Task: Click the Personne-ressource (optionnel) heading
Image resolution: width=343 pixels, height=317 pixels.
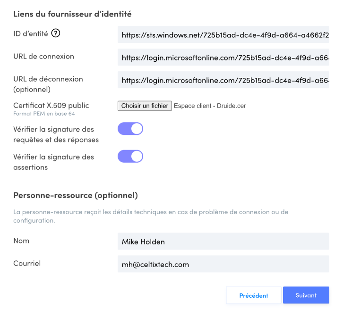Action: coord(76,195)
